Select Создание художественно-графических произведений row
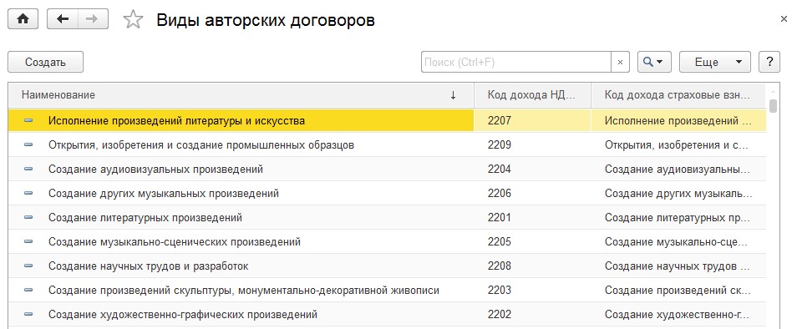 pos(387,314)
